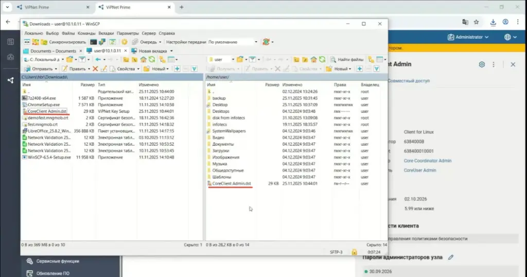Click the local rename pencil icon
This screenshot has width=527, height=277.
tap(104, 68)
